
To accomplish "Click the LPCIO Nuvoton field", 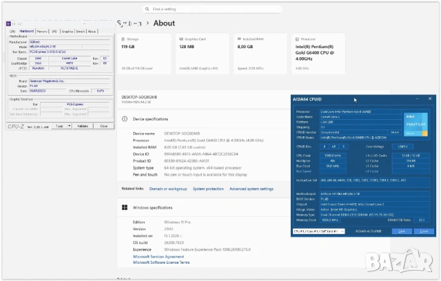I will (39, 68).
